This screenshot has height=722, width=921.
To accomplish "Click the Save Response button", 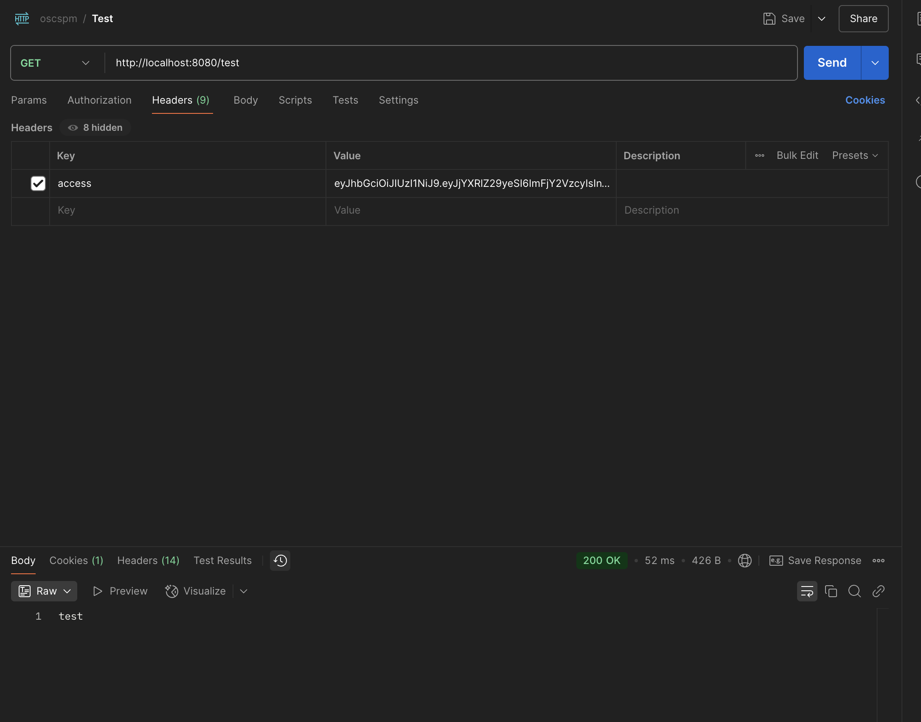I will click(815, 561).
